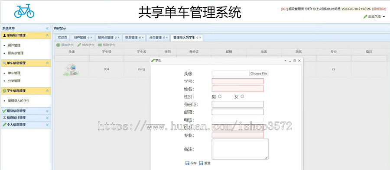Close the 管理录入的学生 tab
The width and height of the screenshot is (390, 170).
(200, 38)
